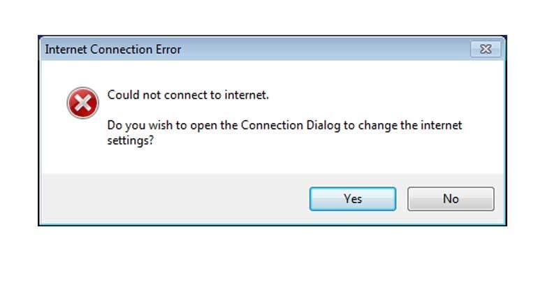Click the No button
The width and height of the screenshot is (545, 306).
click(x=451, y=199)
